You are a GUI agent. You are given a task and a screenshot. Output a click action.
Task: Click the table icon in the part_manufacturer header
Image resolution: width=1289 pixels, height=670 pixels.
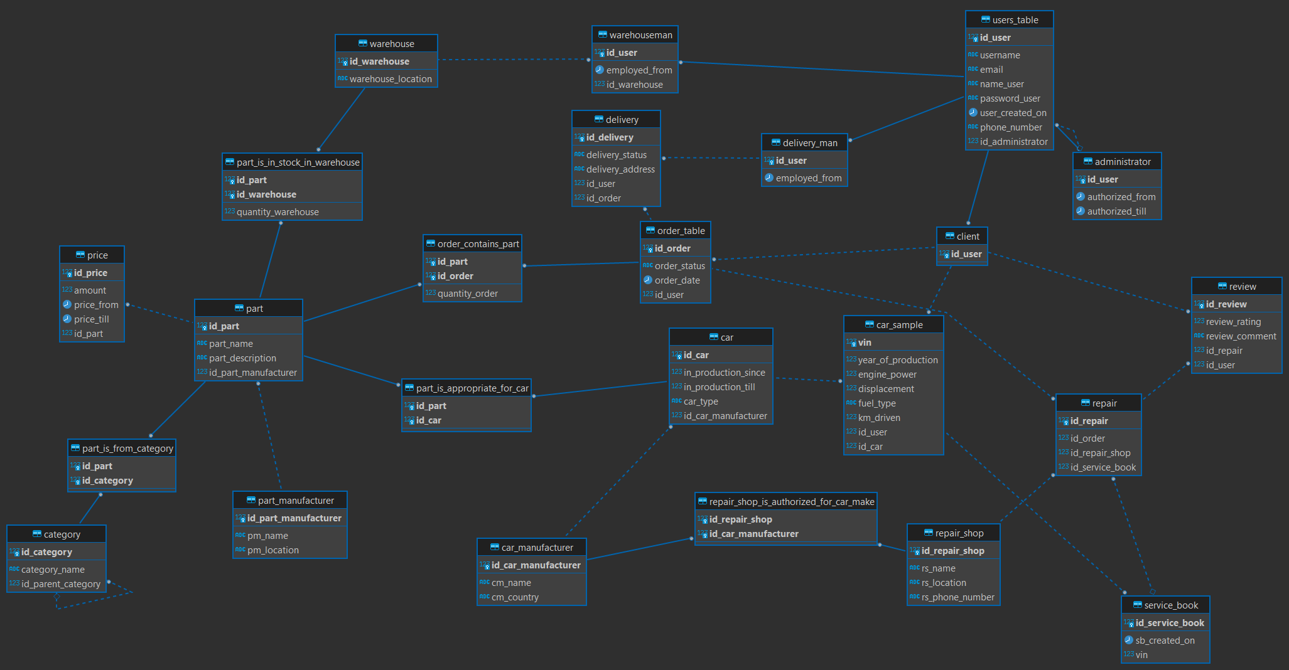(x=251, y=500)
